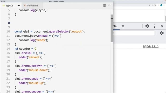Click the 'mouse down' string on line 19
166x93 pixels.
click(38, 70)
